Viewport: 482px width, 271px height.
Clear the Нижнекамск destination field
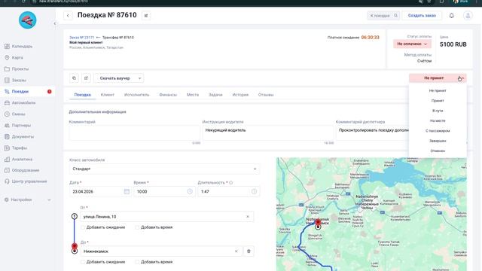coord(236,251)
